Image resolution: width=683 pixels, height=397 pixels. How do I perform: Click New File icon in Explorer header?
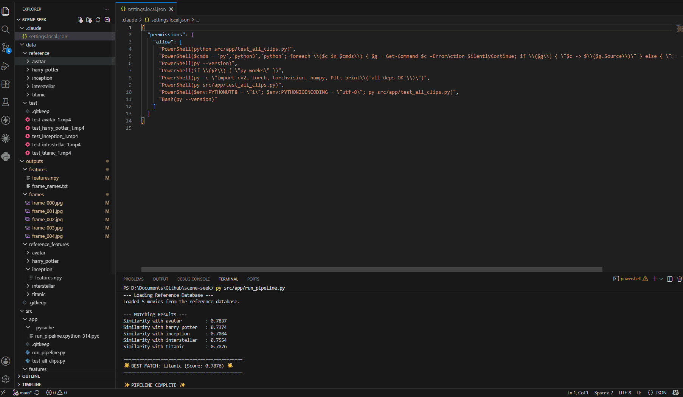pyautogui.click(x=80, y=20)
